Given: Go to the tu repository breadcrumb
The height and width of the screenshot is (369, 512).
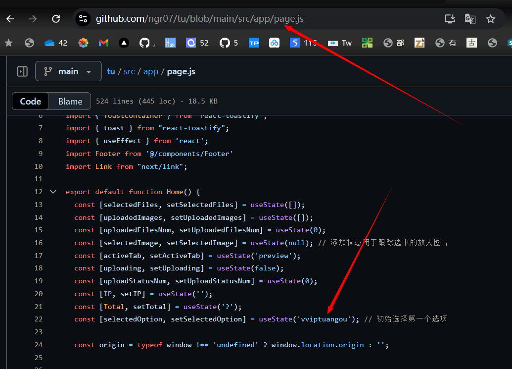Looking at the screenshot, I should pos(111,71).
